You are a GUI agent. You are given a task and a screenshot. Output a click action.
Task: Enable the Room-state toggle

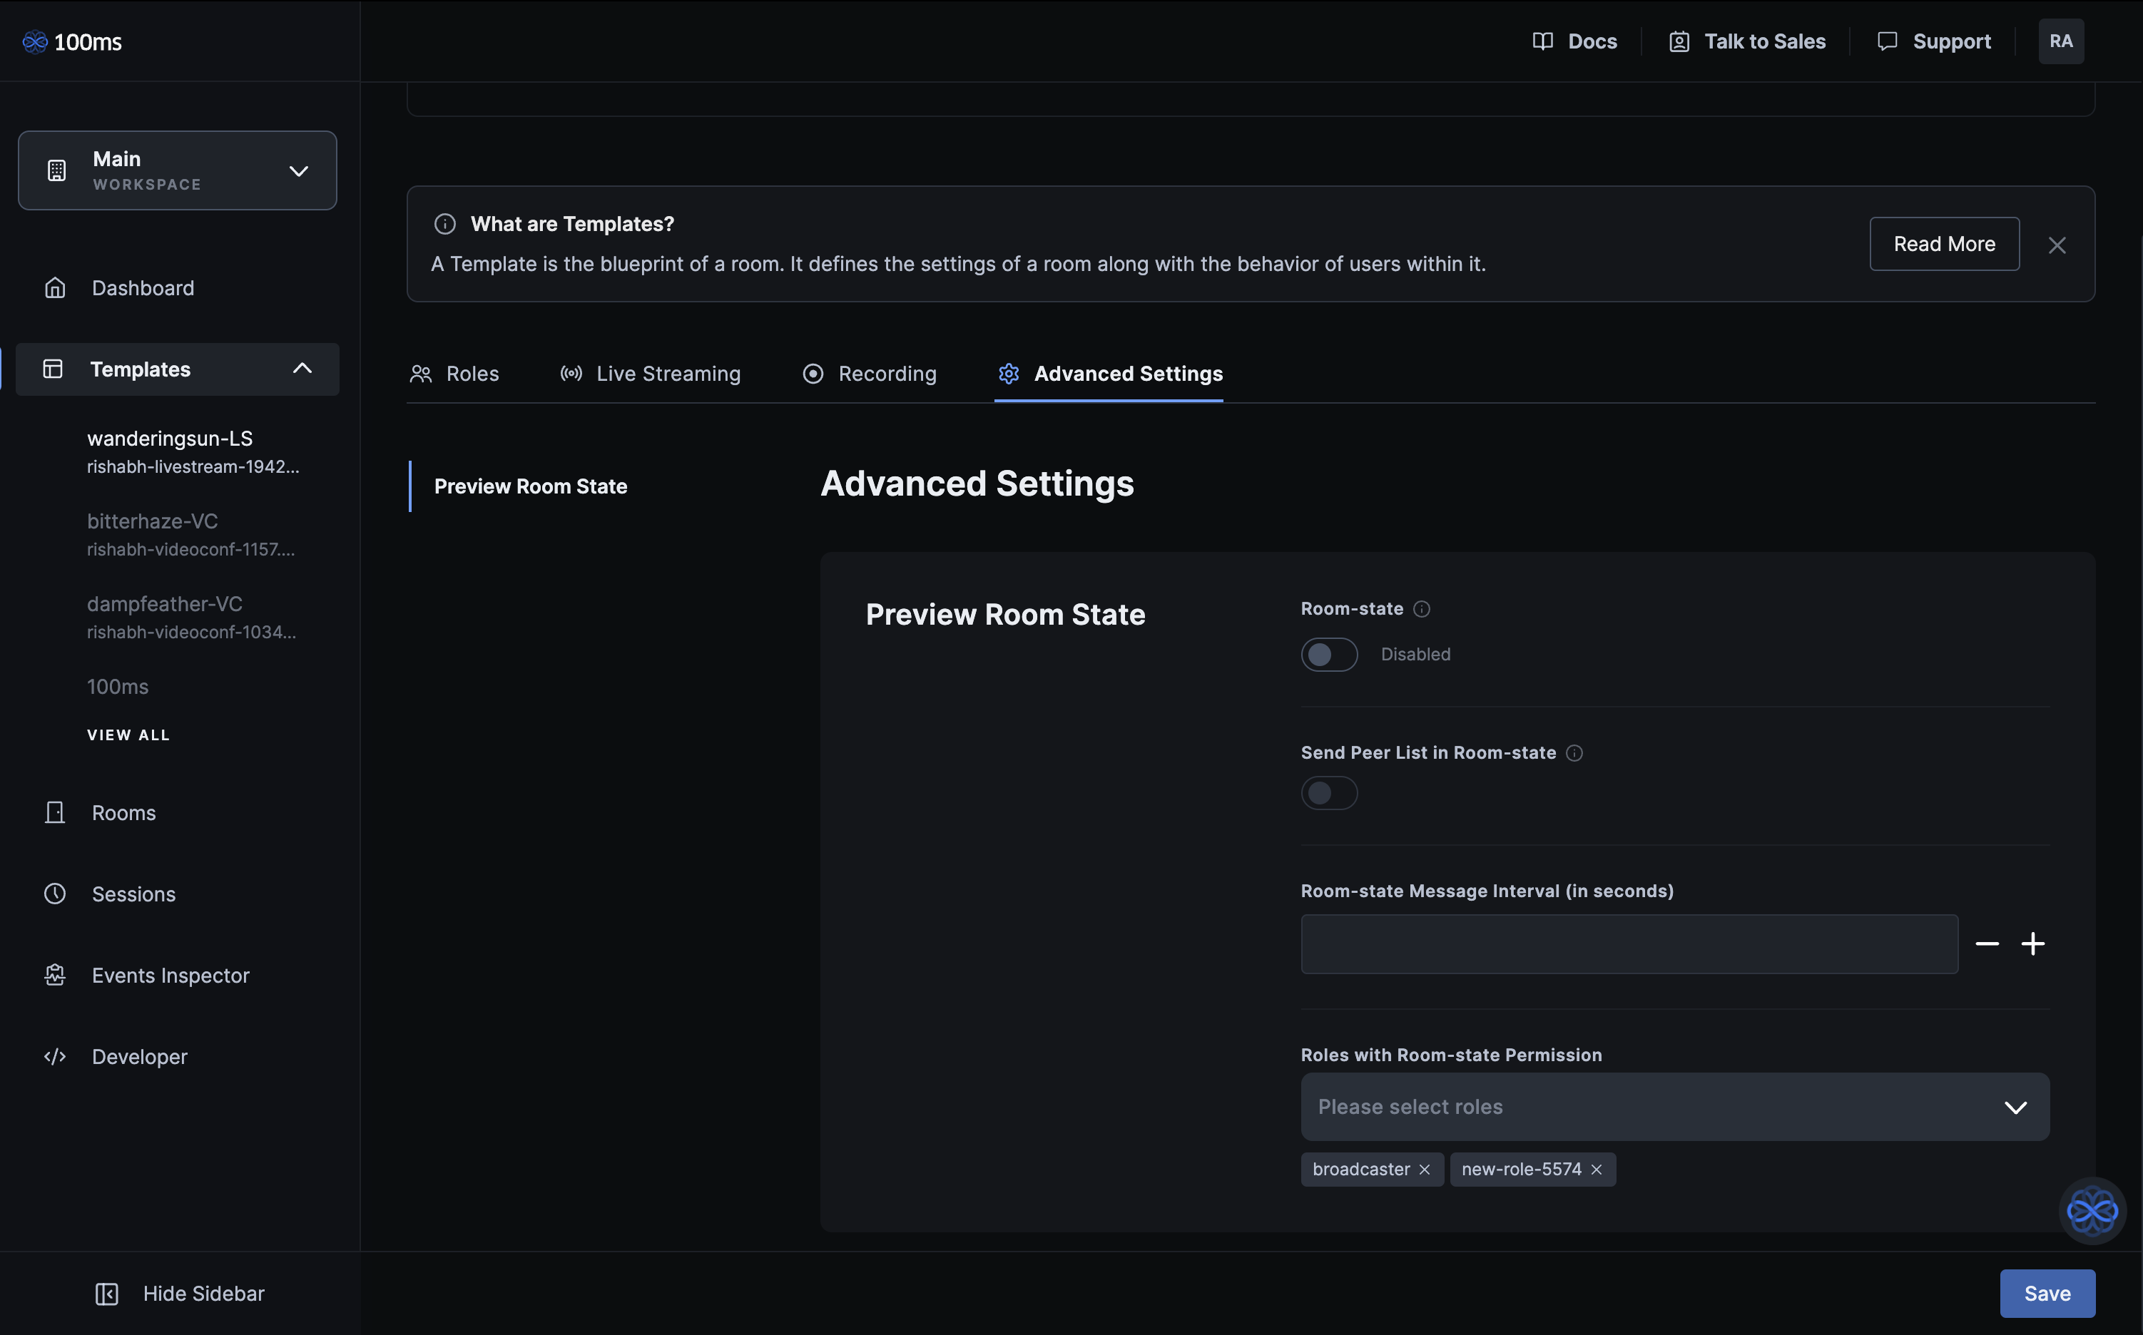1329,655
